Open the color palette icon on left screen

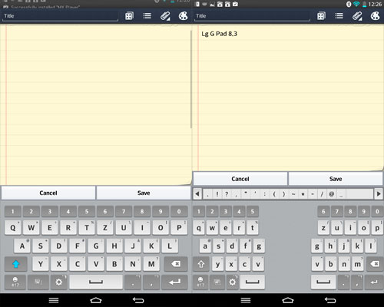click(x=183, y=16)
